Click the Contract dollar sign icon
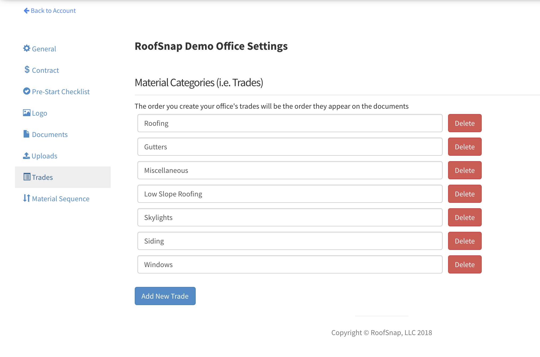This screenshot has height=357, width=540. [x=27, y=70]
